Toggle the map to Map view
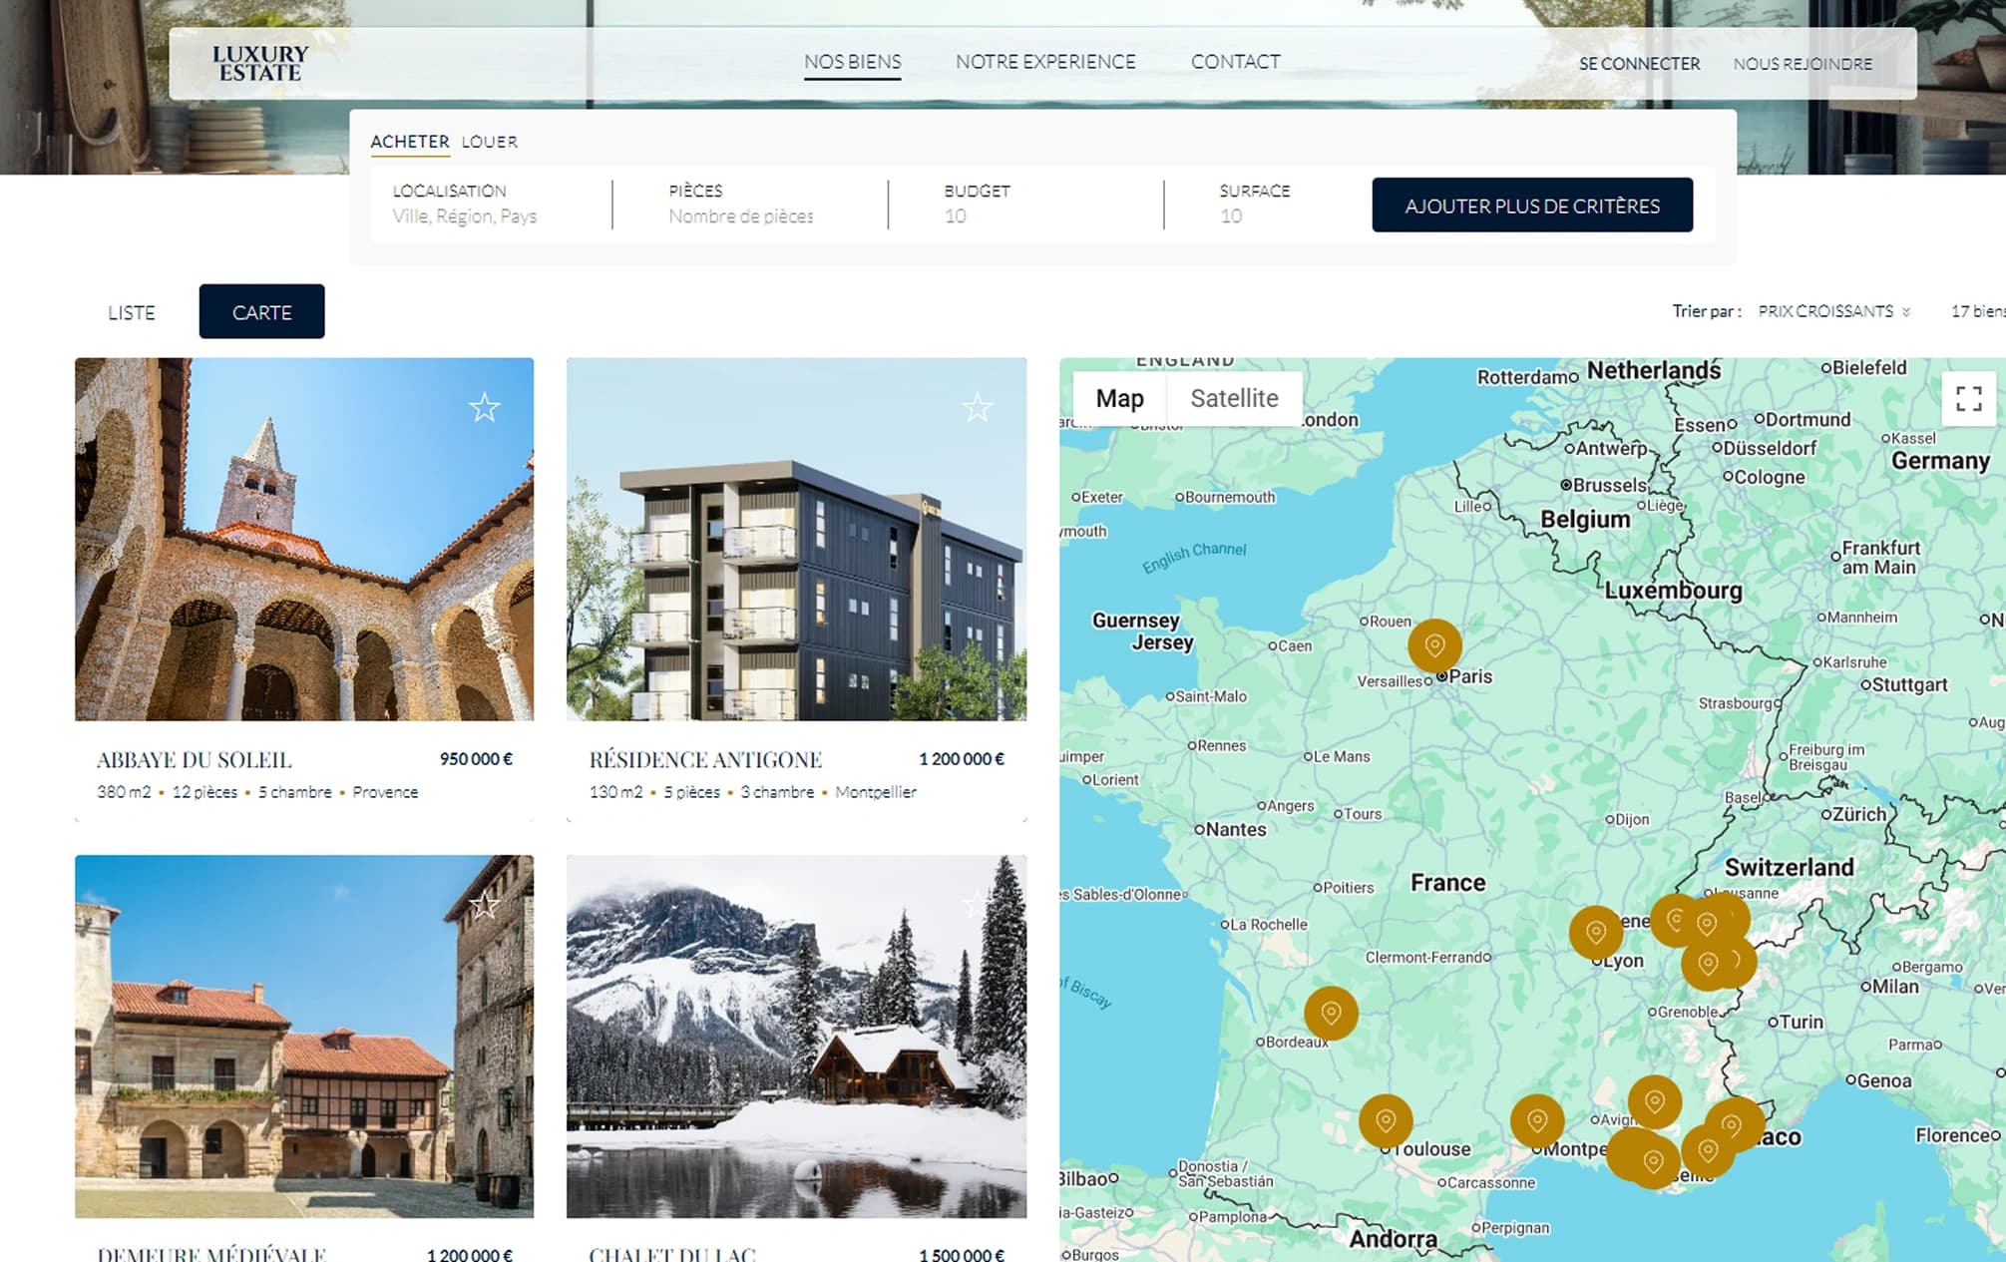Image resolution: width=2006 pixels, height=1262 pixels. [x=1120, y=398]
